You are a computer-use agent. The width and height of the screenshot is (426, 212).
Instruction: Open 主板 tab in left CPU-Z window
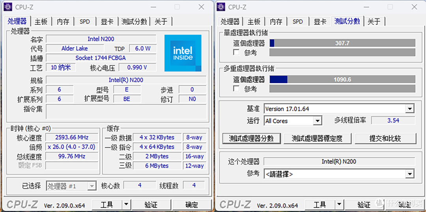click(41, 22)
